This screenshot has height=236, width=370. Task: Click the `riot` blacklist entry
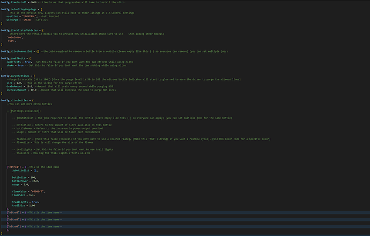pyautogui.click(x=11, y=41)
